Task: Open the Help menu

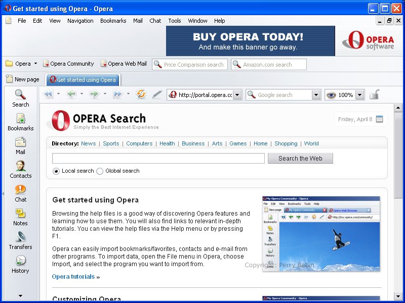Action: (x=220, y=21)
